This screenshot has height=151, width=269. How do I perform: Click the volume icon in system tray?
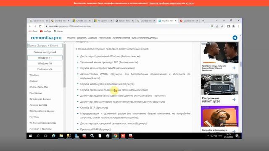tap(216, 136)
